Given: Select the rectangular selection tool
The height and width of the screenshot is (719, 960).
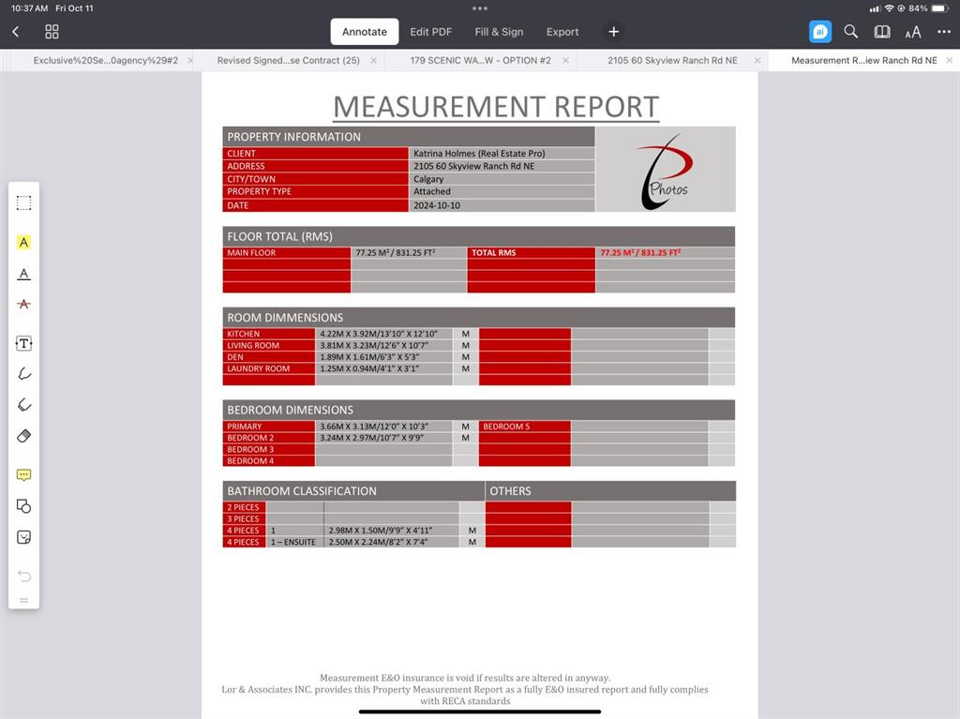Looking at the screenshot, I should [x=24, y=203].
